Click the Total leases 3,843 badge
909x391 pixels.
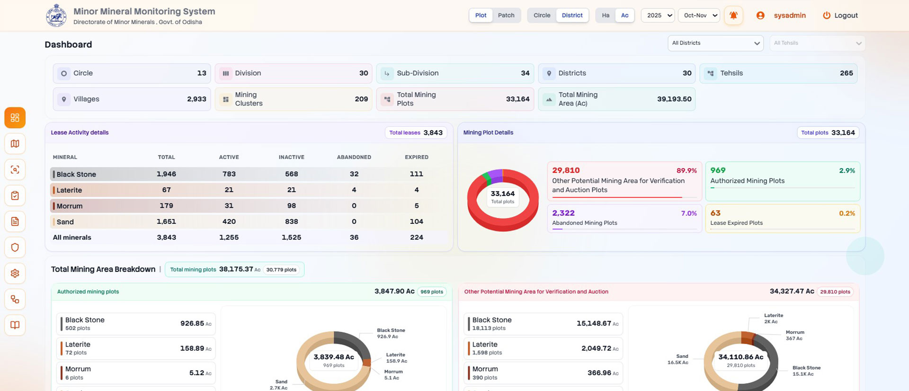[416, 133]
